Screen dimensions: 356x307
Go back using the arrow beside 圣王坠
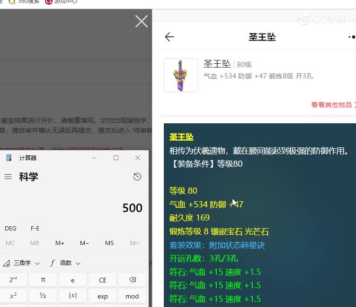click(x=169, y=37)
